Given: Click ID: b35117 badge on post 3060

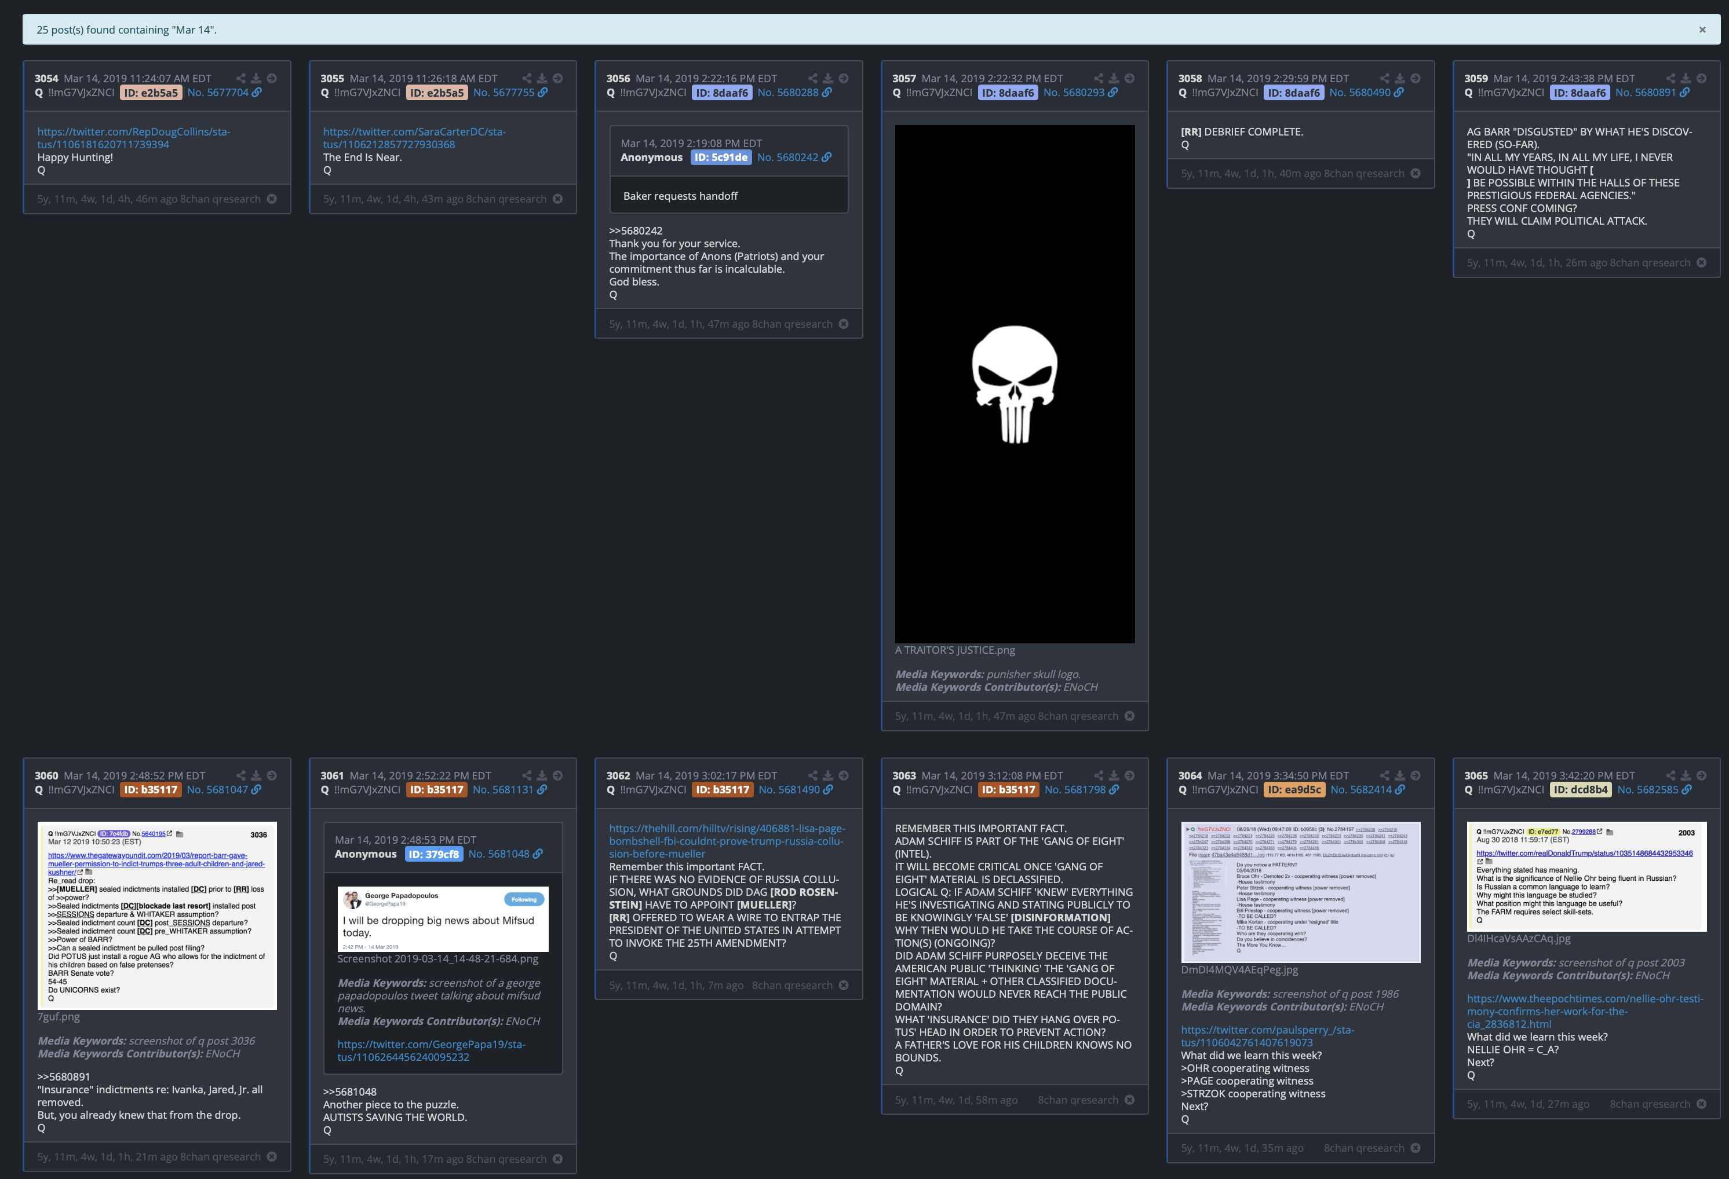Looking at the screenshot, I should point(151,789).
